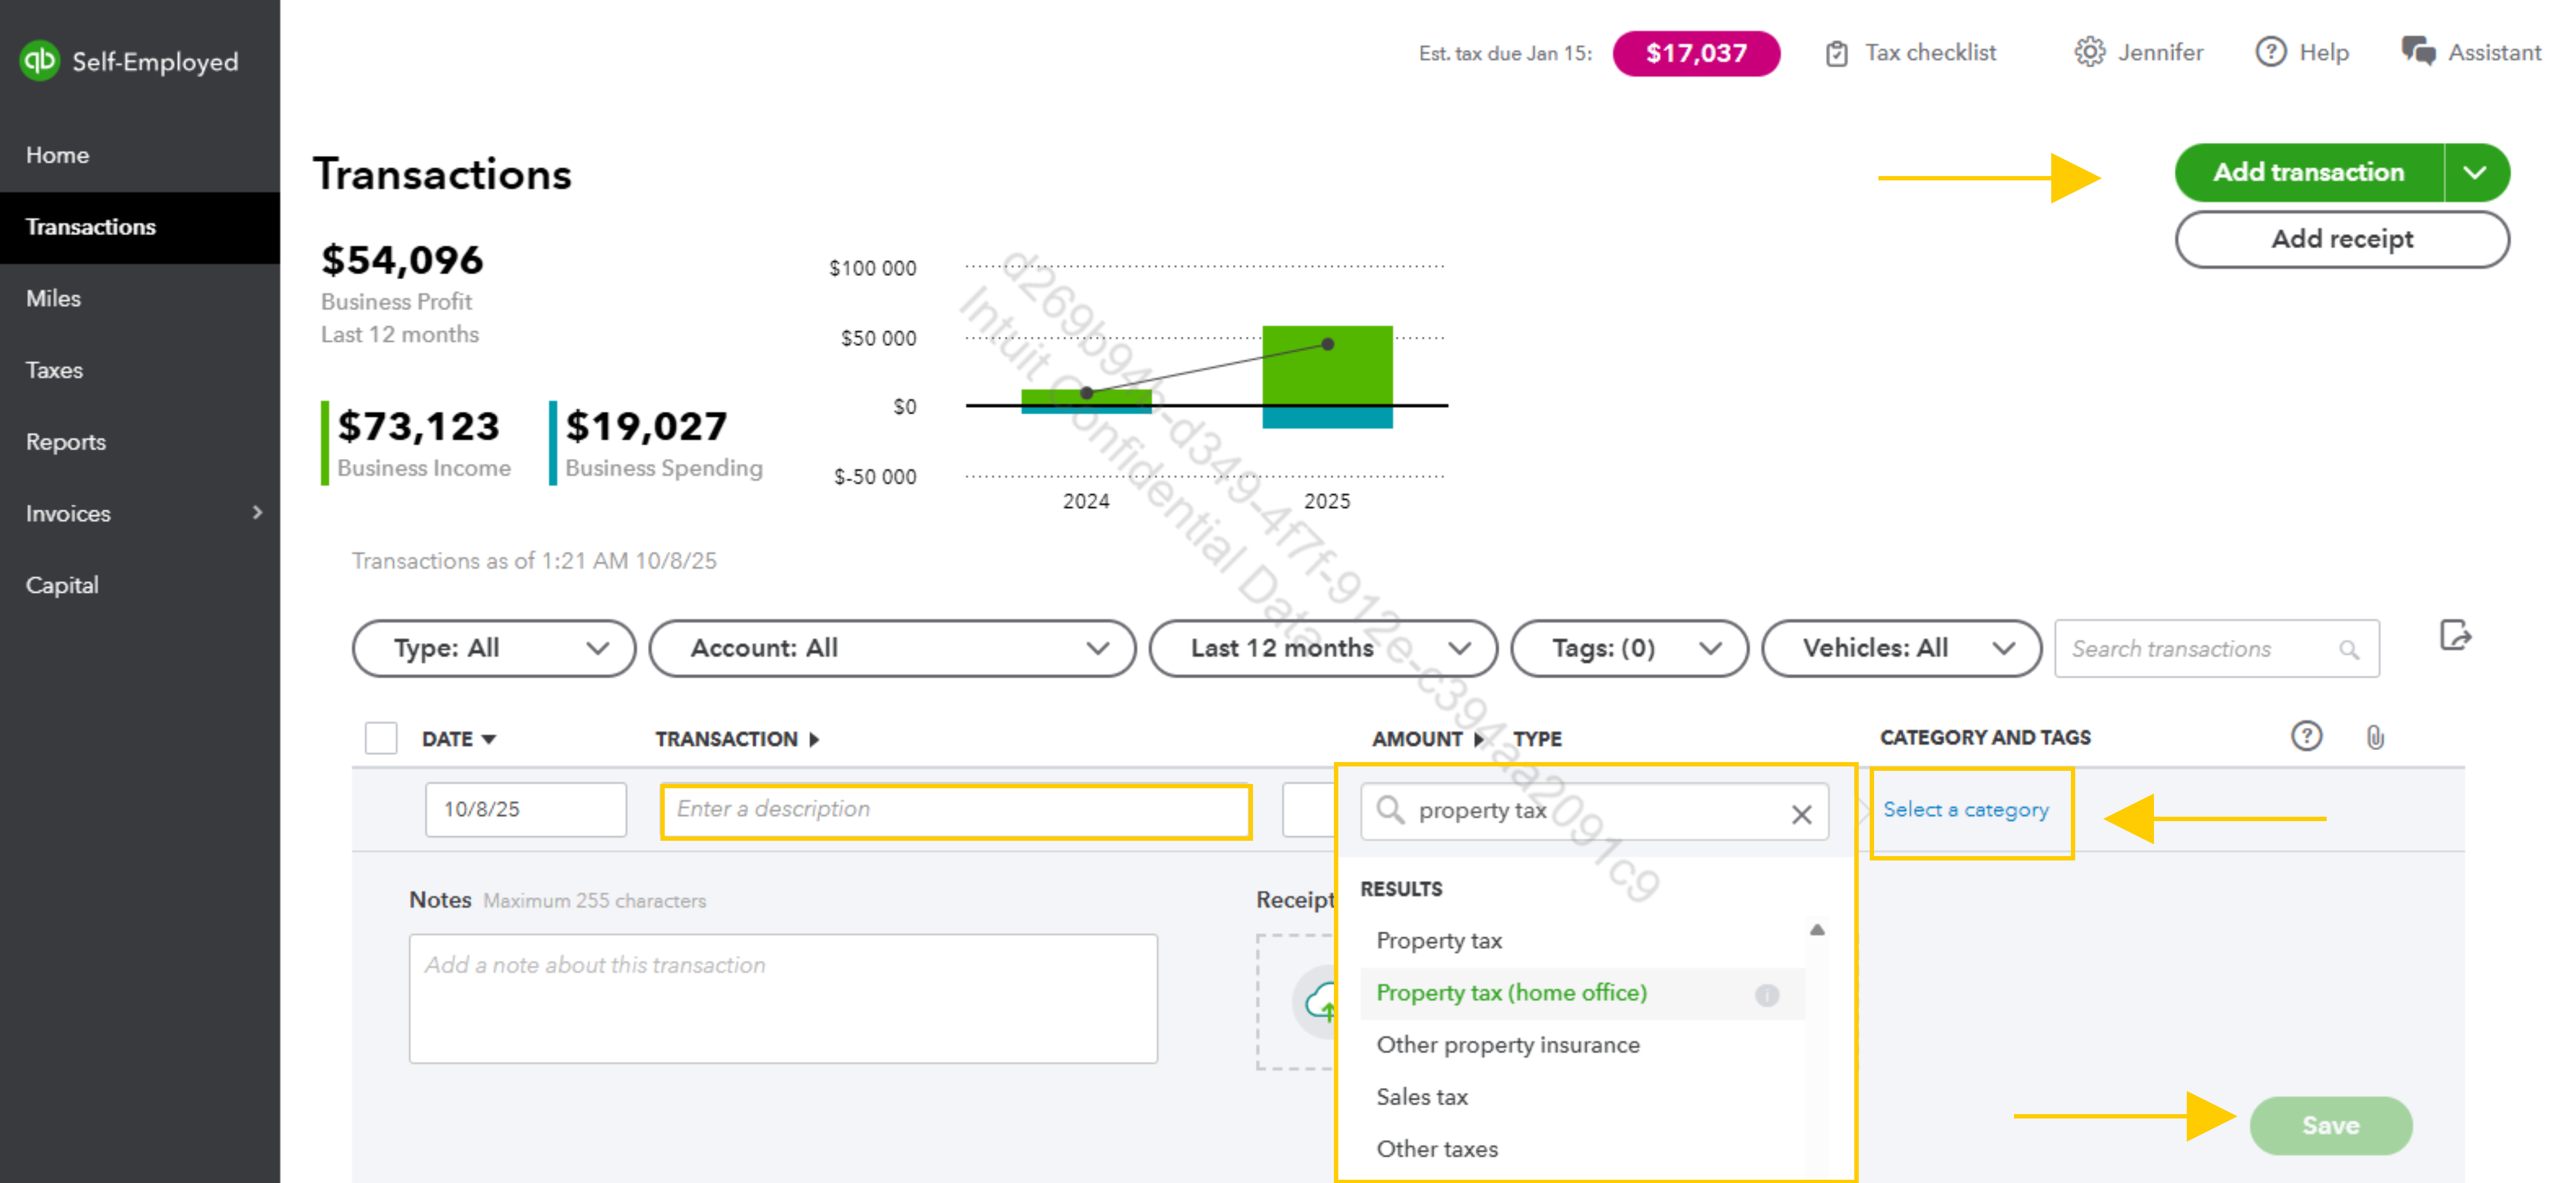Open the Type: All filter dropdown

pos(494,648)
